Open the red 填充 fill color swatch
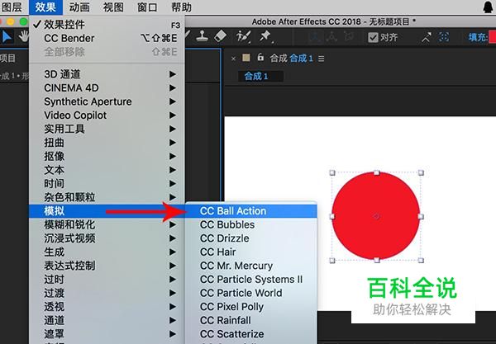Image resolution: width=496 pixels, height=344 pixels. (x=492, y=37)
